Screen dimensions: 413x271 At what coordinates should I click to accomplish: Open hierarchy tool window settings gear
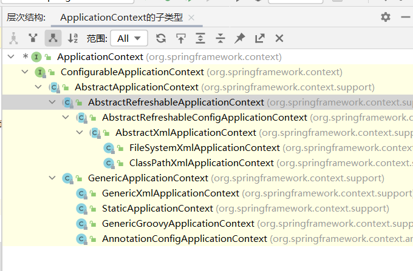[x=385, y=17]
